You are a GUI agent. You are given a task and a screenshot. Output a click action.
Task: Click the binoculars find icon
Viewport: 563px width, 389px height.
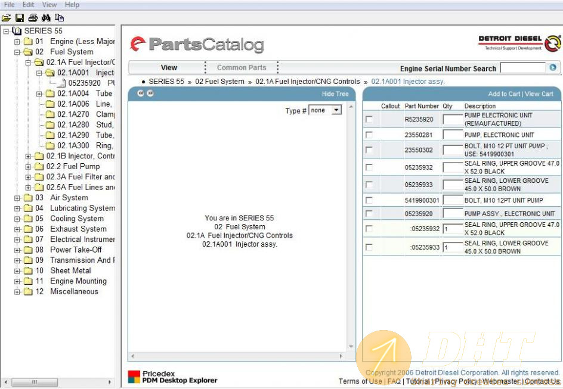click(46, 17)
